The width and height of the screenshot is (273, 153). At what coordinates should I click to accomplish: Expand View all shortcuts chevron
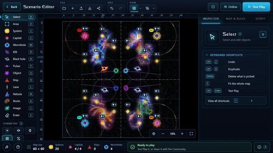(x=252, y=101)
